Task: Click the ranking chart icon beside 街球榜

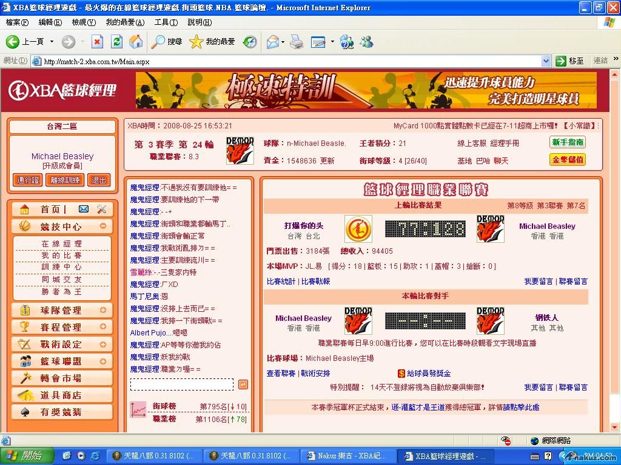Action: coord(138,410)
